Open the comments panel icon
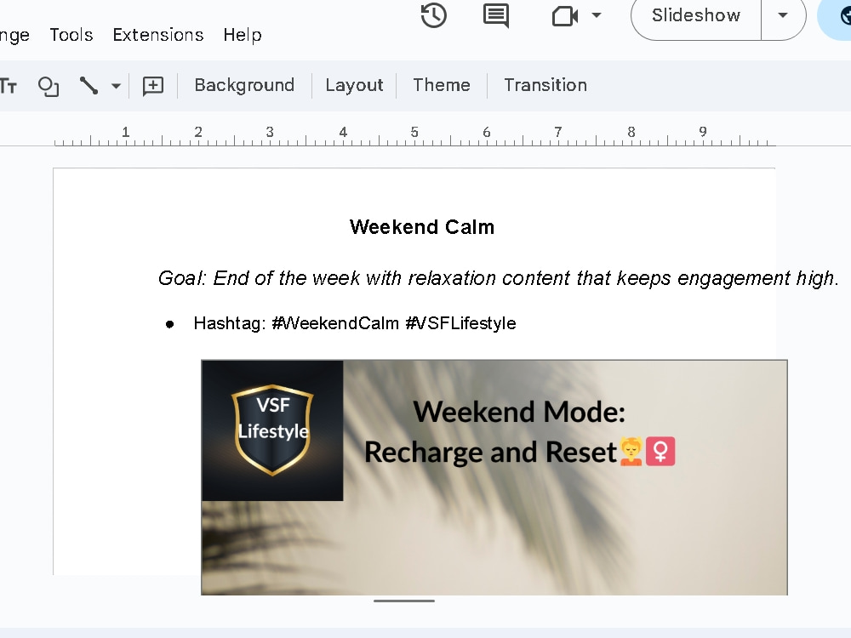851x638 pixels. (x=496, y=15)
